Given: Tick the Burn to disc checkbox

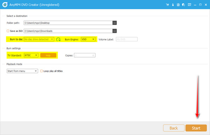Looking at the screenshot, I should point(8,39).
